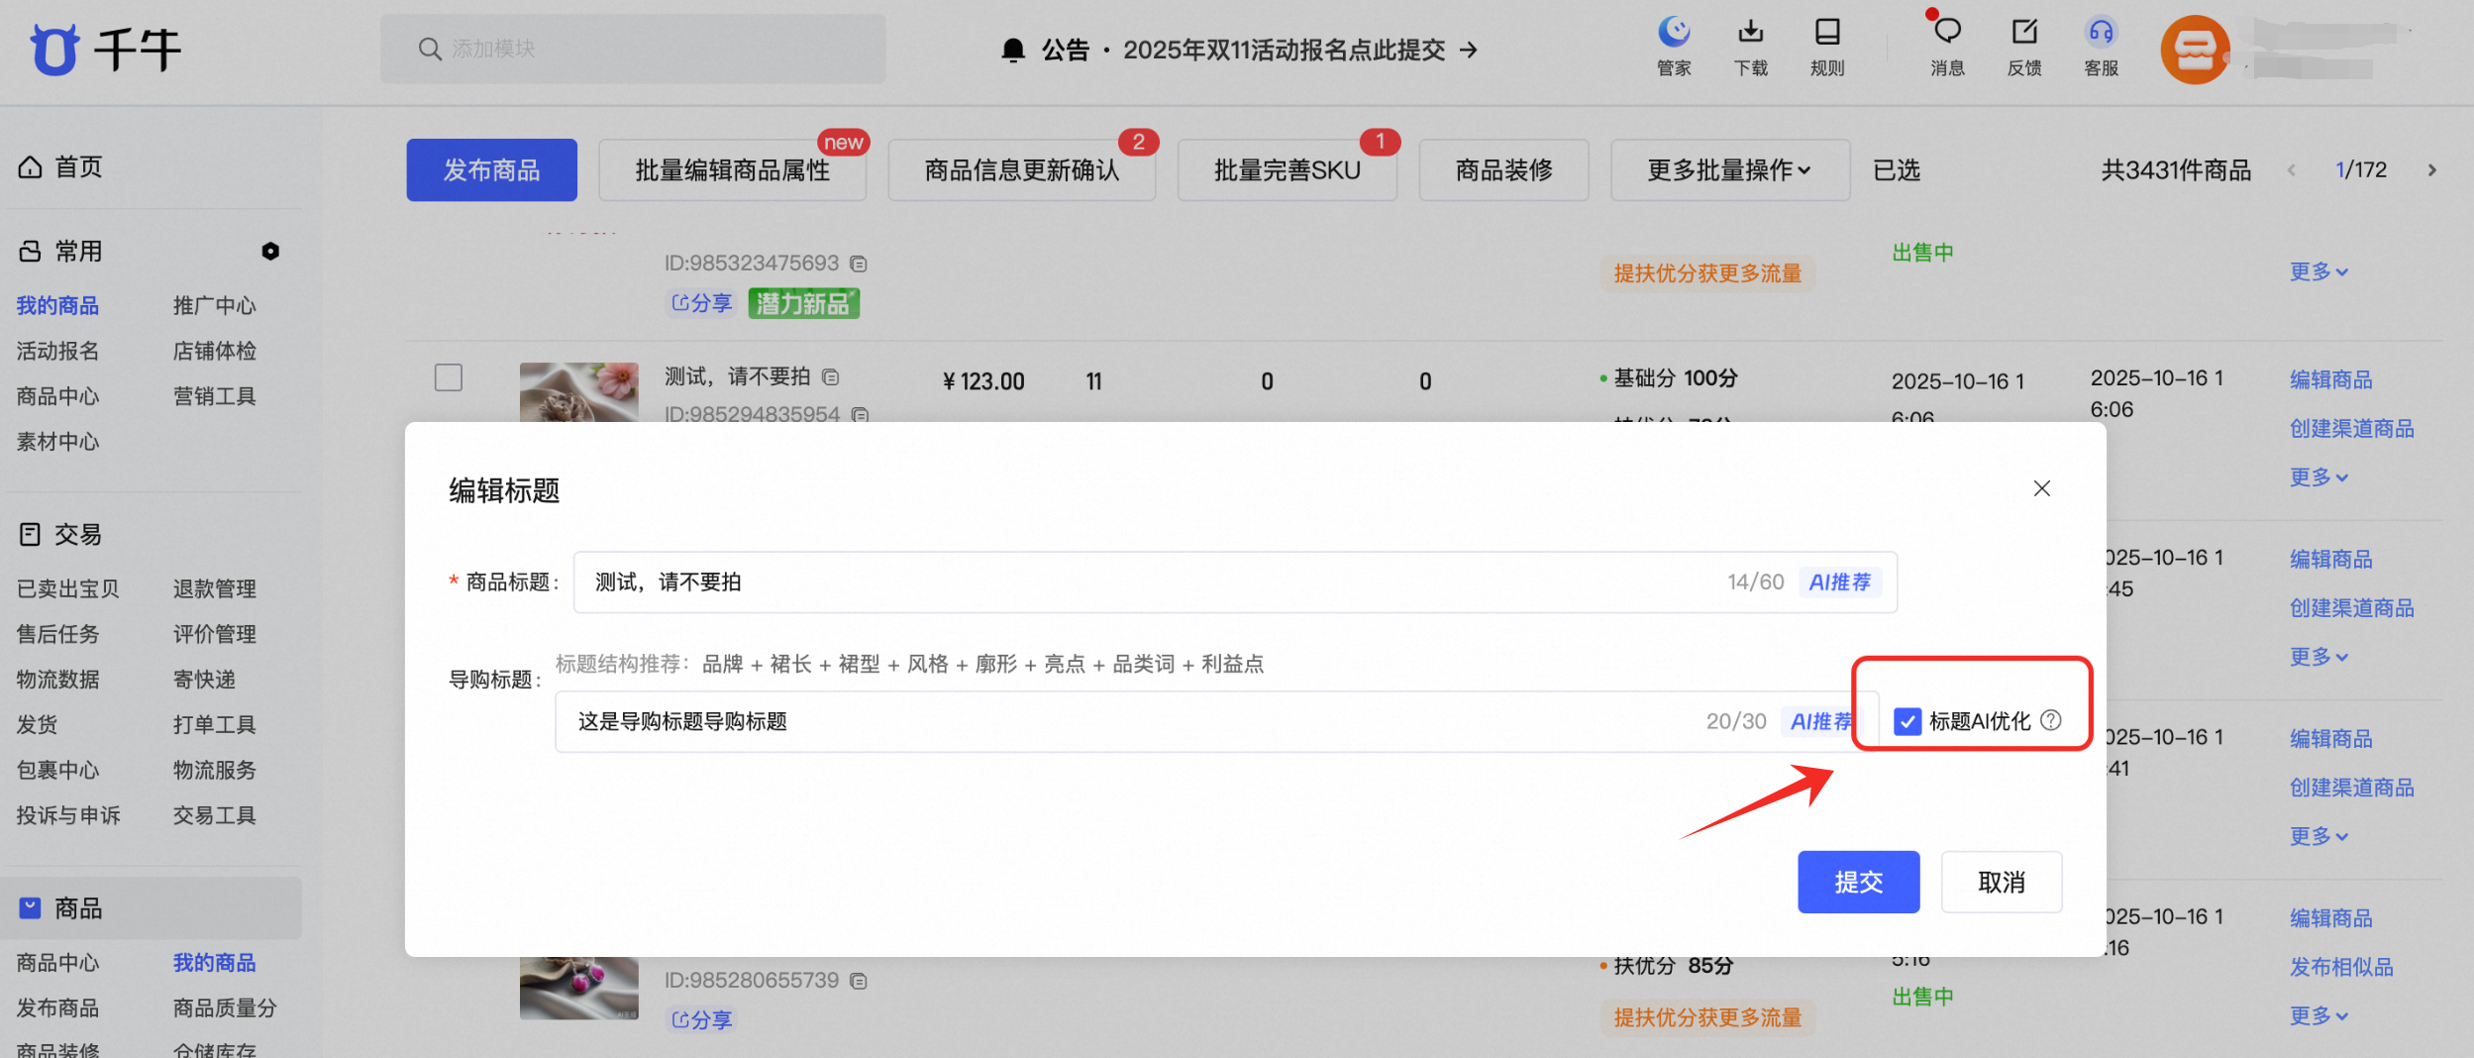Click the 反馈 feedback icon
The height and width of the screenshot is (1058, 2474).
click(2024, 47)
